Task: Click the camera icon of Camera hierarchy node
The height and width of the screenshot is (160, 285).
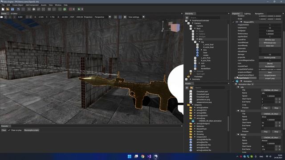Action: (x=191, y=26)
